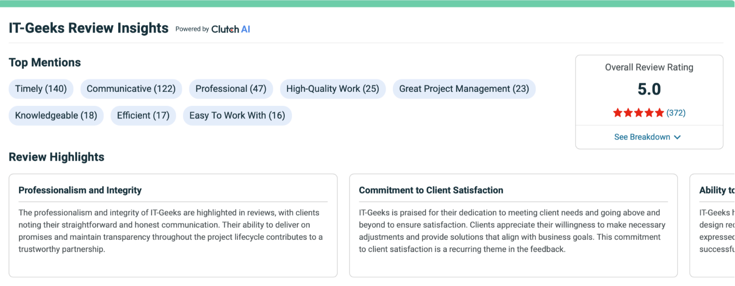Screen dimensions: 735x286
Task: Filter by High-Quality Work (25) tag
Action: [x=333, y=89]
